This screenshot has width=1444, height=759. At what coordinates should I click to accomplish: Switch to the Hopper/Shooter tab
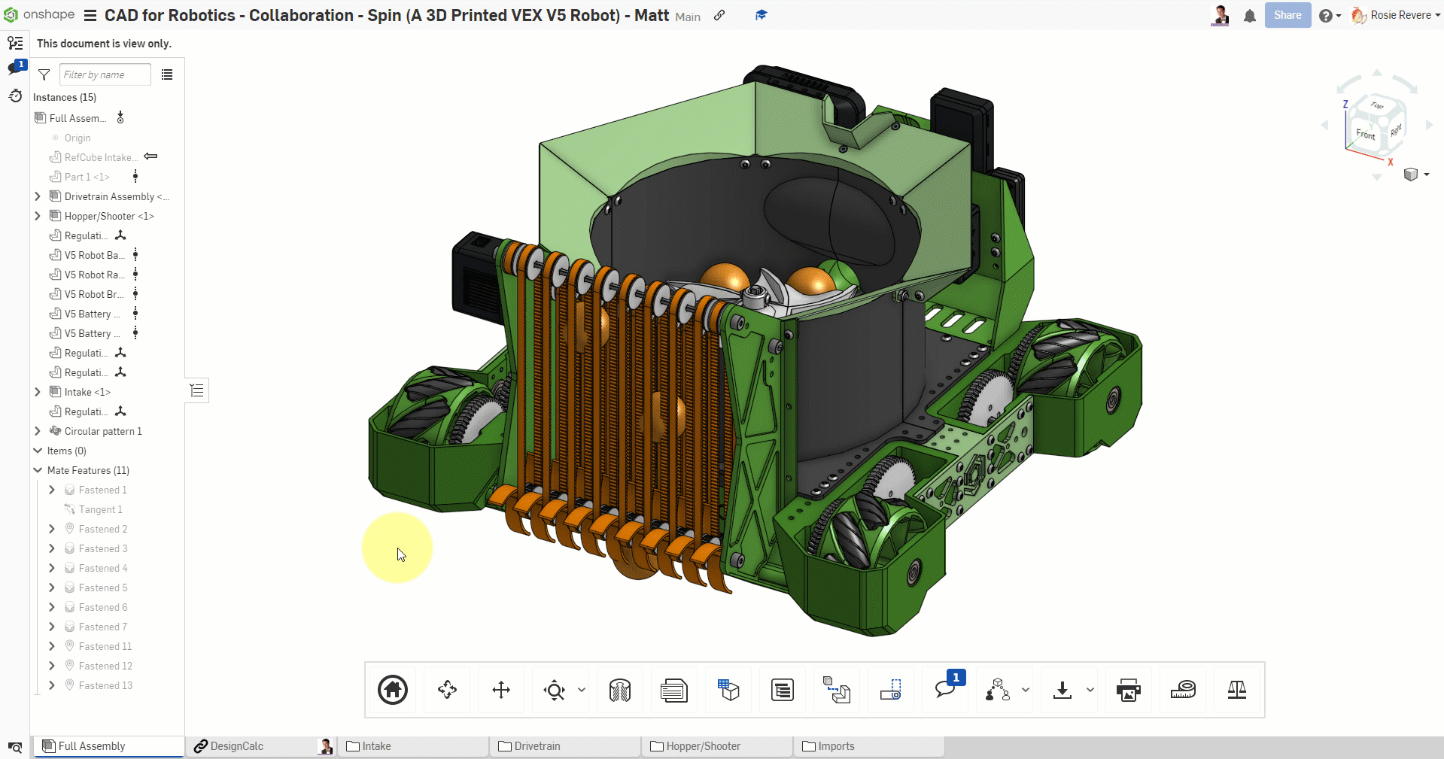(703, 746)
